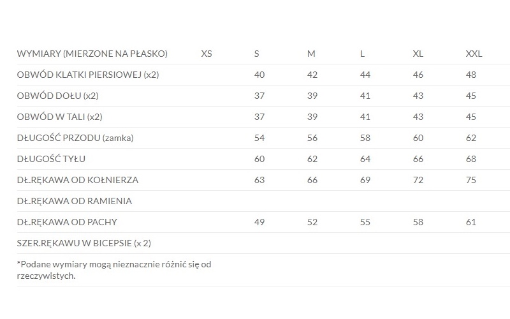This screenshot has width=510, height=319.
Task: Select the OBWÓD KLATKI PIERSIOWEJ row label
Action: pos(88,75)
